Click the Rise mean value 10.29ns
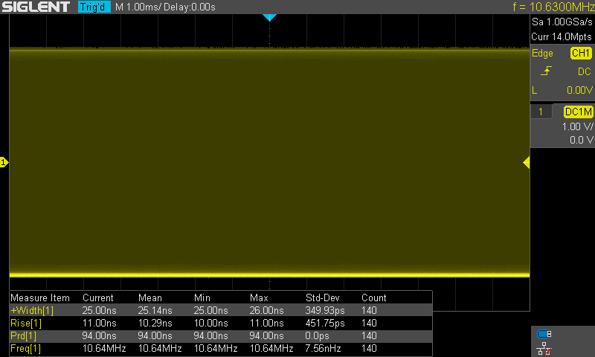The image size is (595, 357). (x=155, y=324)
